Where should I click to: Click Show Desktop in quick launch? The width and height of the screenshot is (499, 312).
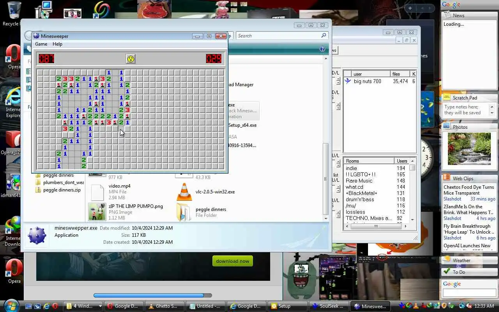28,306
